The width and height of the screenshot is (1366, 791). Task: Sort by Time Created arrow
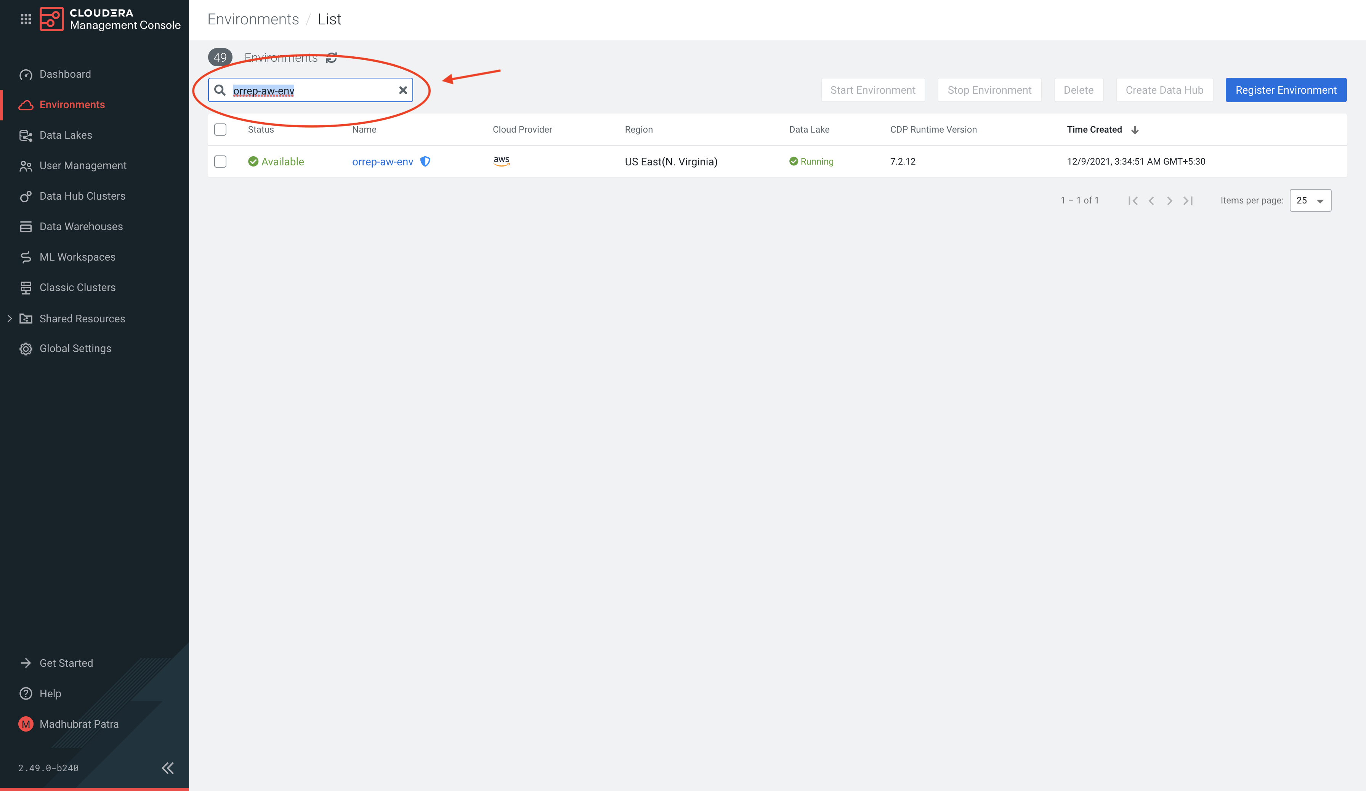coord(1135,130)
